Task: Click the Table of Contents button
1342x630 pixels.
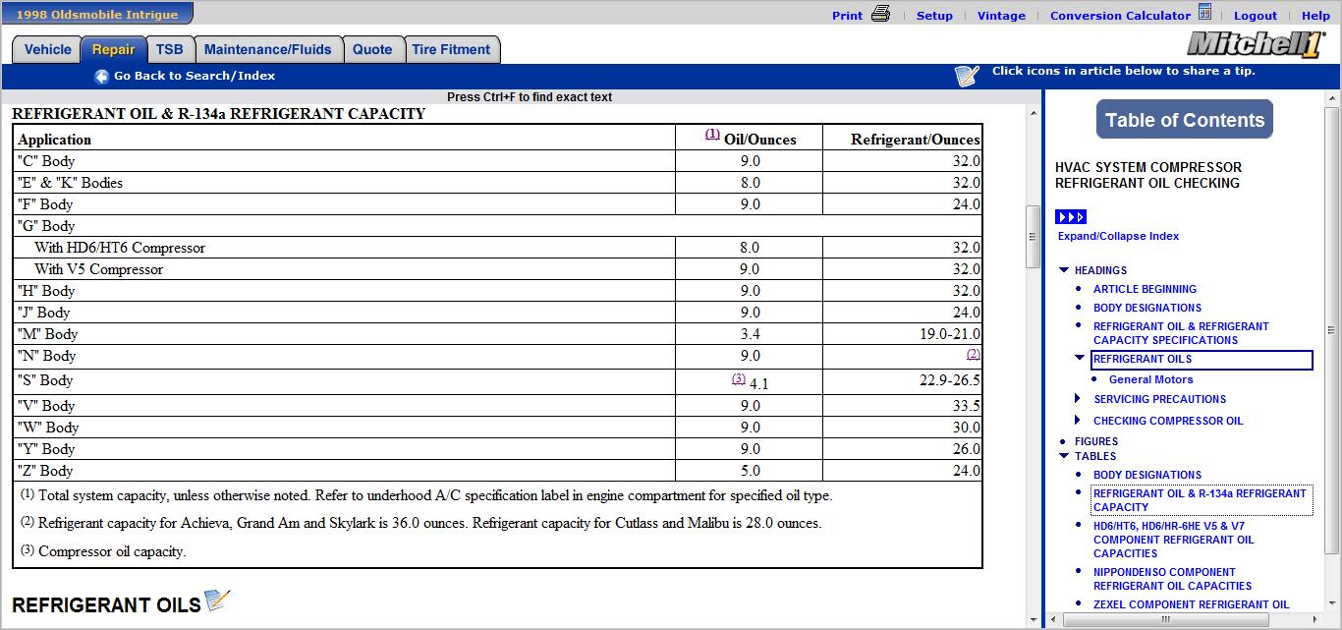Action: (1185, 120)
